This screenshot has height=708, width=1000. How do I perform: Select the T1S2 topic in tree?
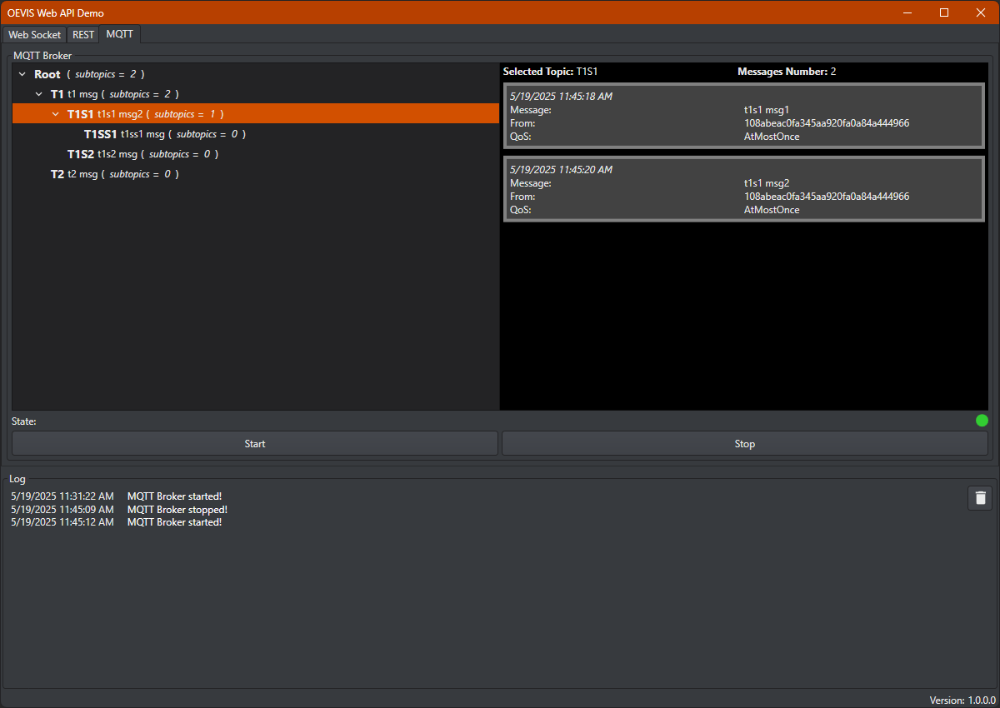pyautogui.click(x=81, y=154)
